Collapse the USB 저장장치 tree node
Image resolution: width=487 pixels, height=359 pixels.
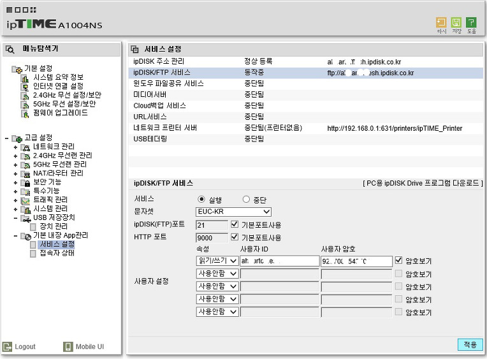pos(15,219)
